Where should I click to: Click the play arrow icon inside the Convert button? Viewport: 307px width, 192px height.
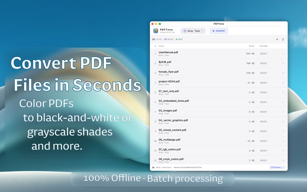coord(214,31)
